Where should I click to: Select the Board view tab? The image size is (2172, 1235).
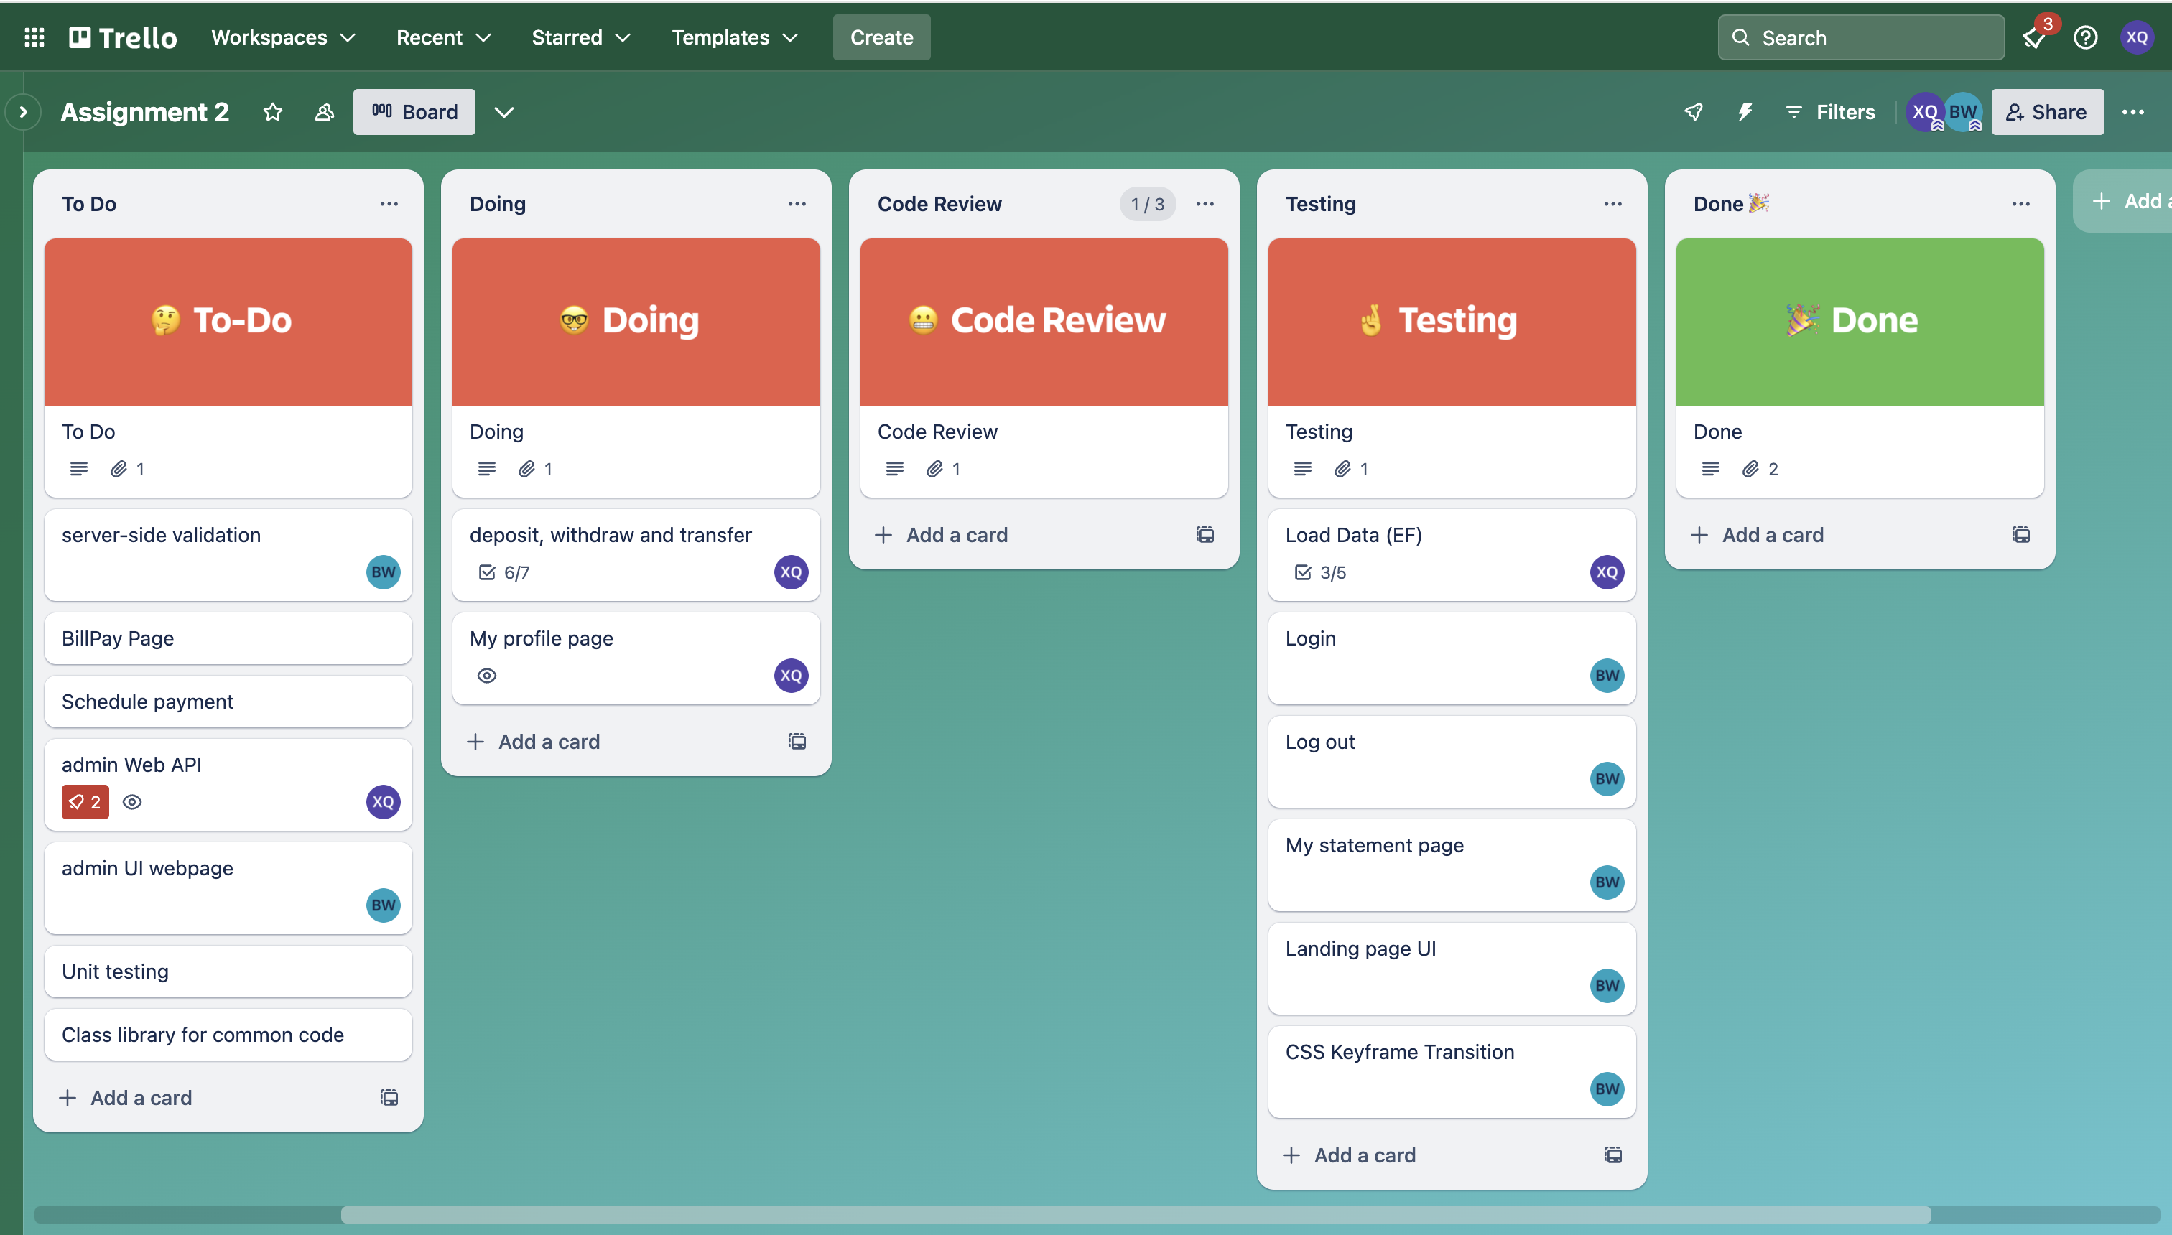[414, 112]
